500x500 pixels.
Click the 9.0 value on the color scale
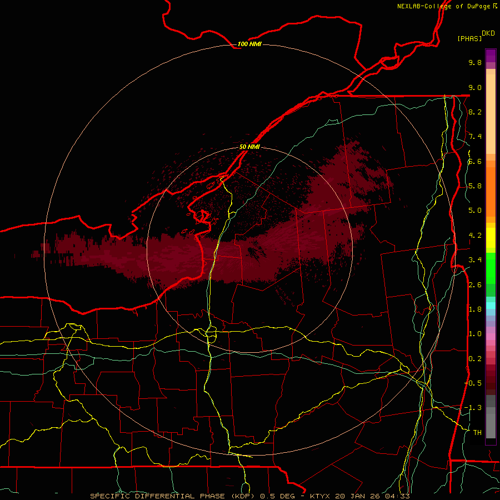475,87
